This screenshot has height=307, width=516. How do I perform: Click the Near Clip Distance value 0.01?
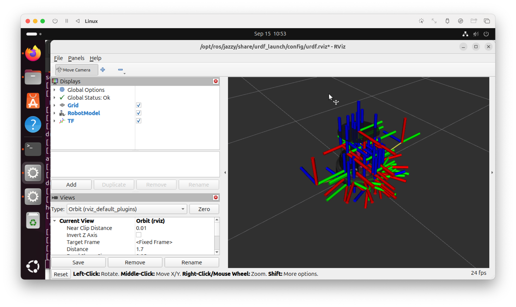141,228
